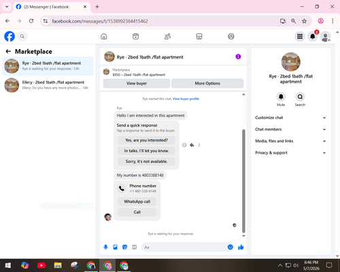Open the Windows notification center icon
The height and width of the screenshot is (272, 340).
coord(329,265)
